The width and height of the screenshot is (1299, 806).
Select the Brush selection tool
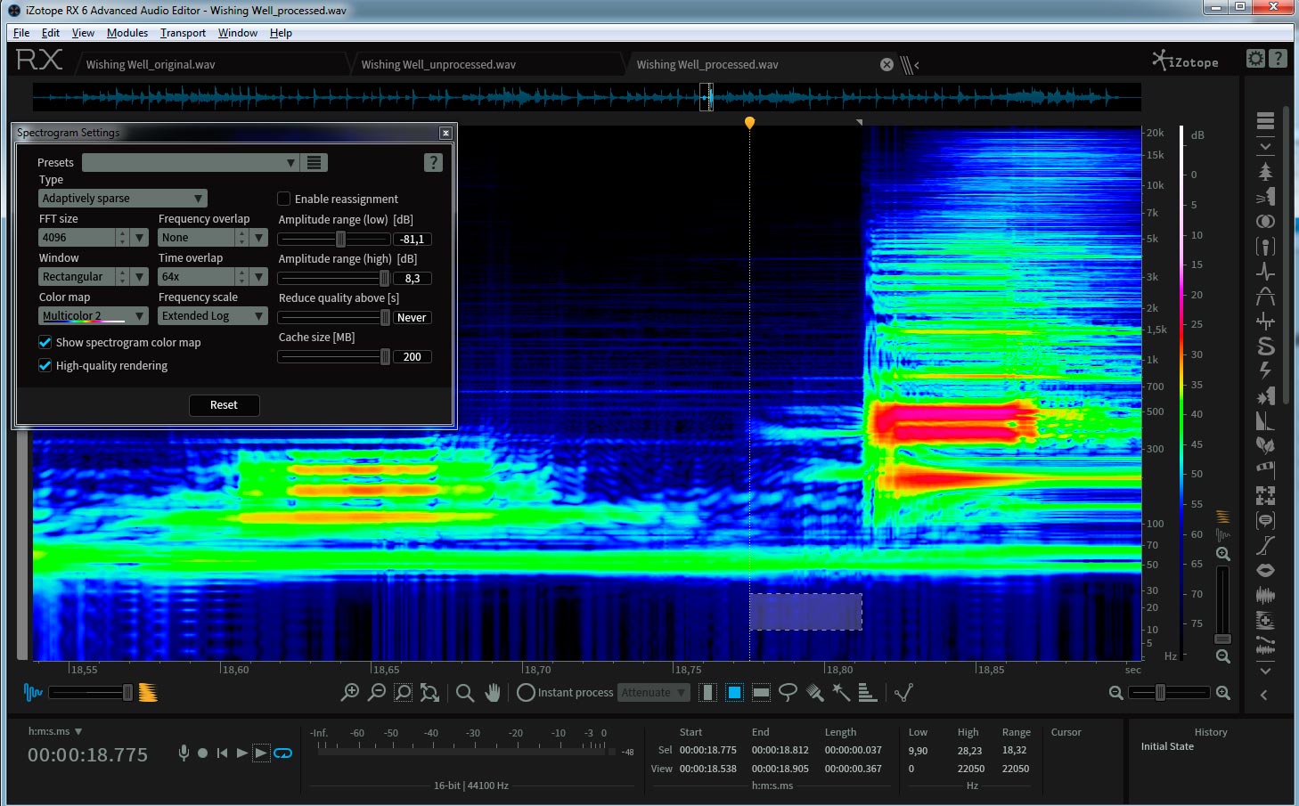814,692
